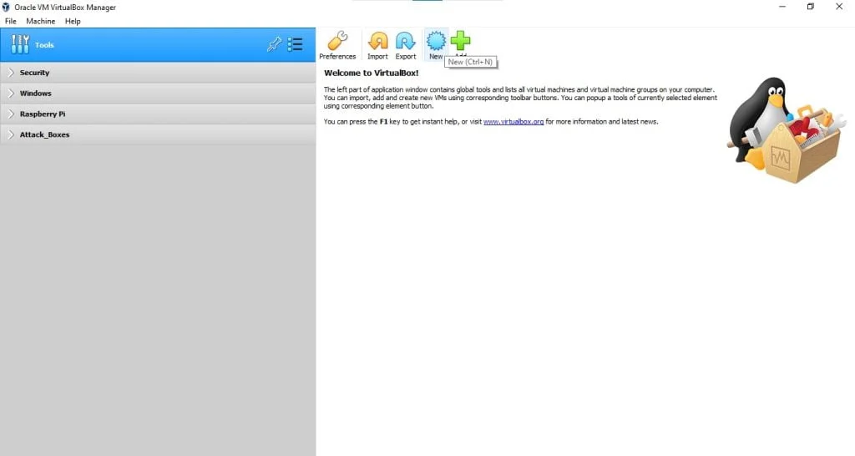Open the Preferences wrench icon
This screenshot has width=855, height=456.
coord(337,42)
